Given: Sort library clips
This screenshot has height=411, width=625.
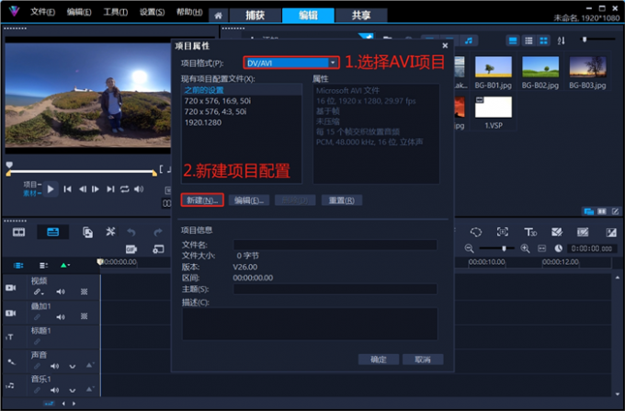Looking at the screenshot, I should click(562, 40).
